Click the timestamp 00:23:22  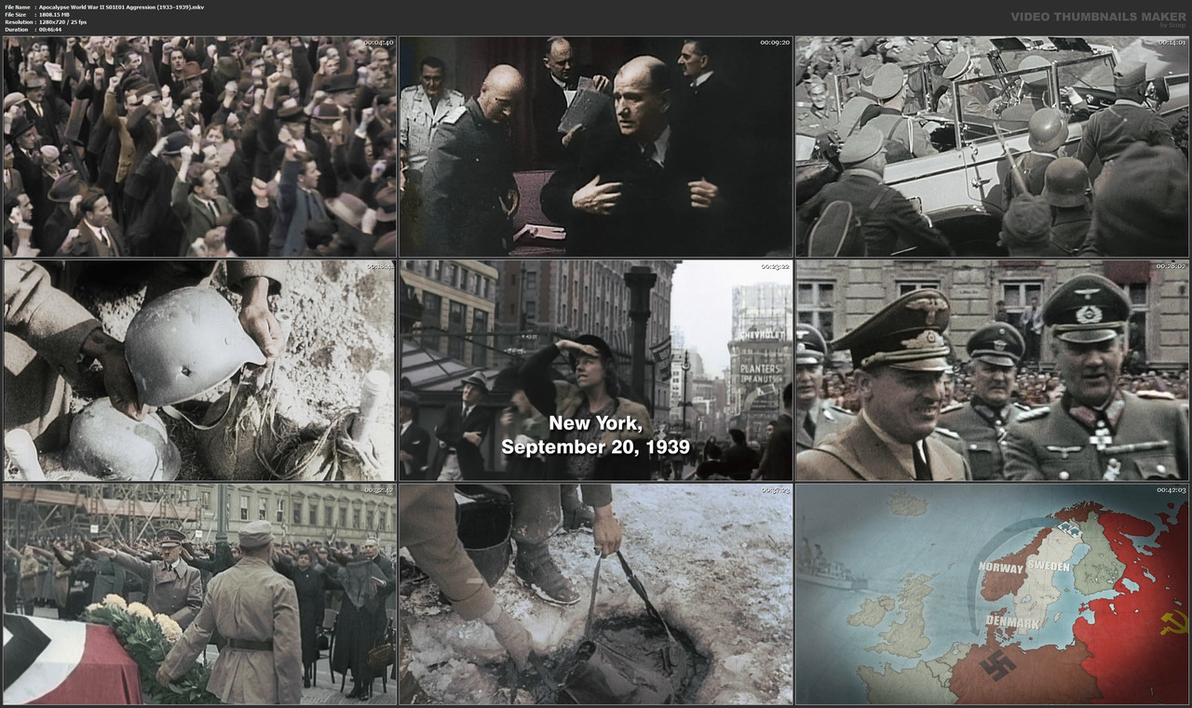click(x=775, y=266)
